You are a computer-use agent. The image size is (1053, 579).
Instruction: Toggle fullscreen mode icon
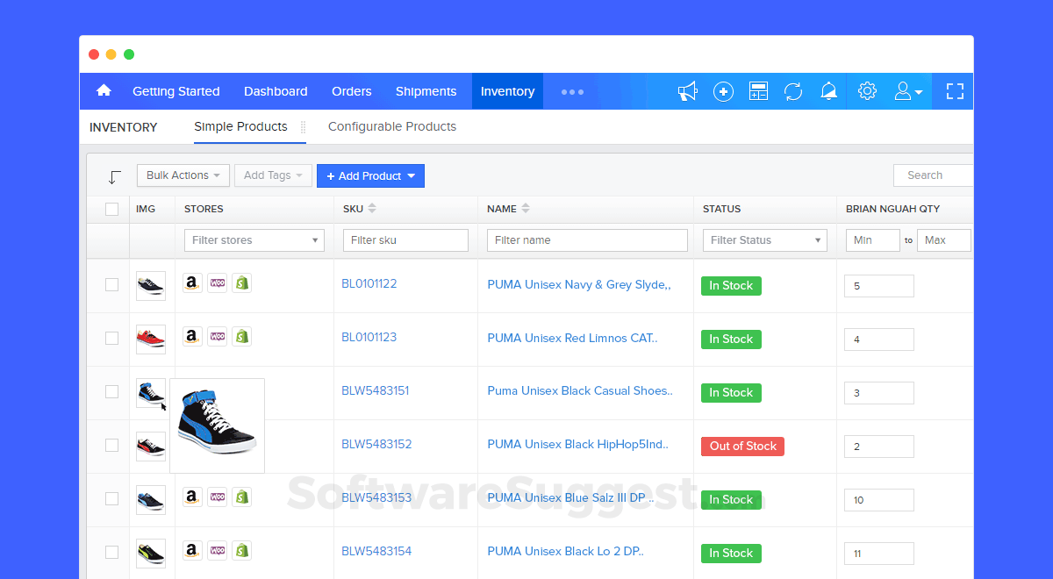pyautogui.click(x=955, y=91)
